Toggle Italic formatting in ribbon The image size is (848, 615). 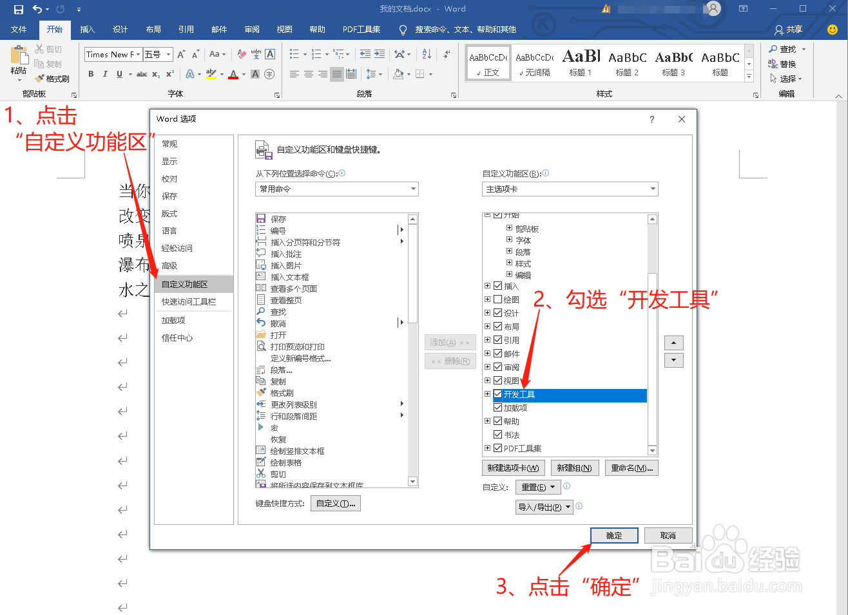[x=105, y=74]
